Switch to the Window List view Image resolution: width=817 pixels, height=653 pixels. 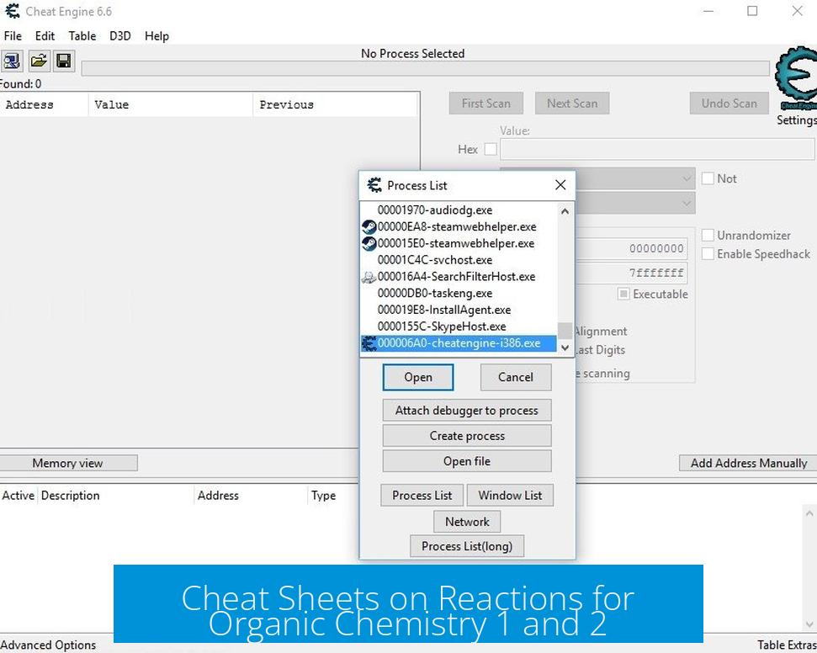pos(510,495)
